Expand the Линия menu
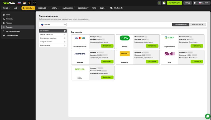Screen dimensions: 211x120 point(6,8)
